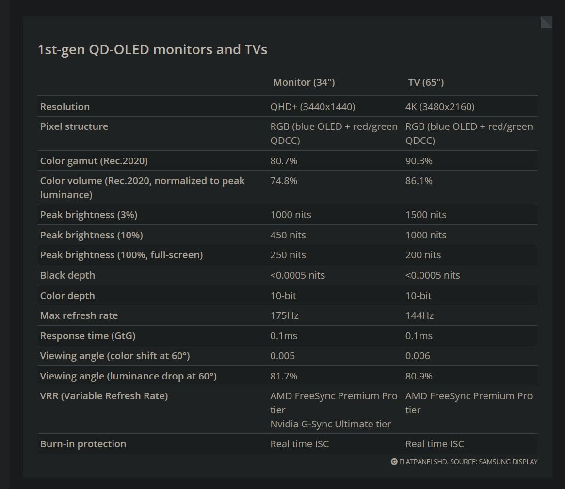Click the "1st-gen QD-OLED monitors and TVs" heading

[152, 49]
